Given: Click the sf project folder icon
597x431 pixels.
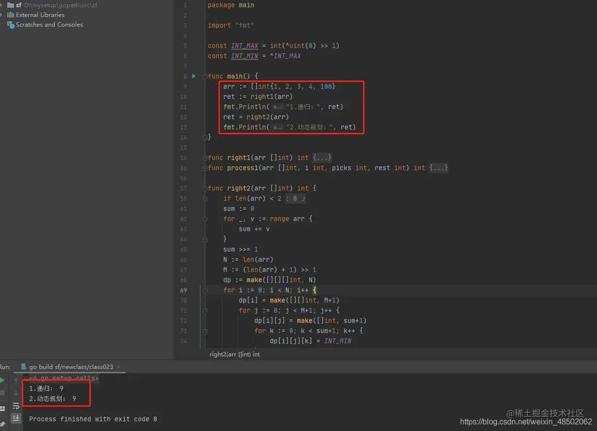Looking at the screenshot, I should click(x=10, y=5).
